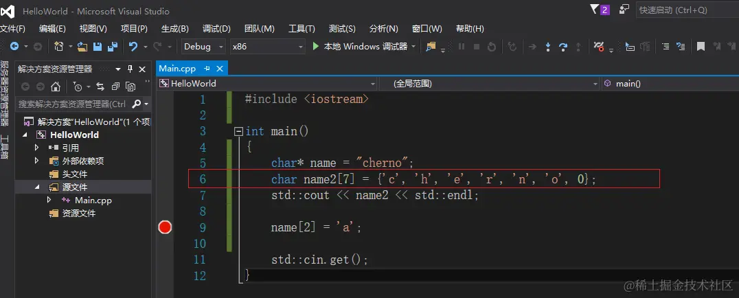Viewport: 739px width, 298px height.
Task: Save the current file with the single-disk icon
Action: (98, 47)
